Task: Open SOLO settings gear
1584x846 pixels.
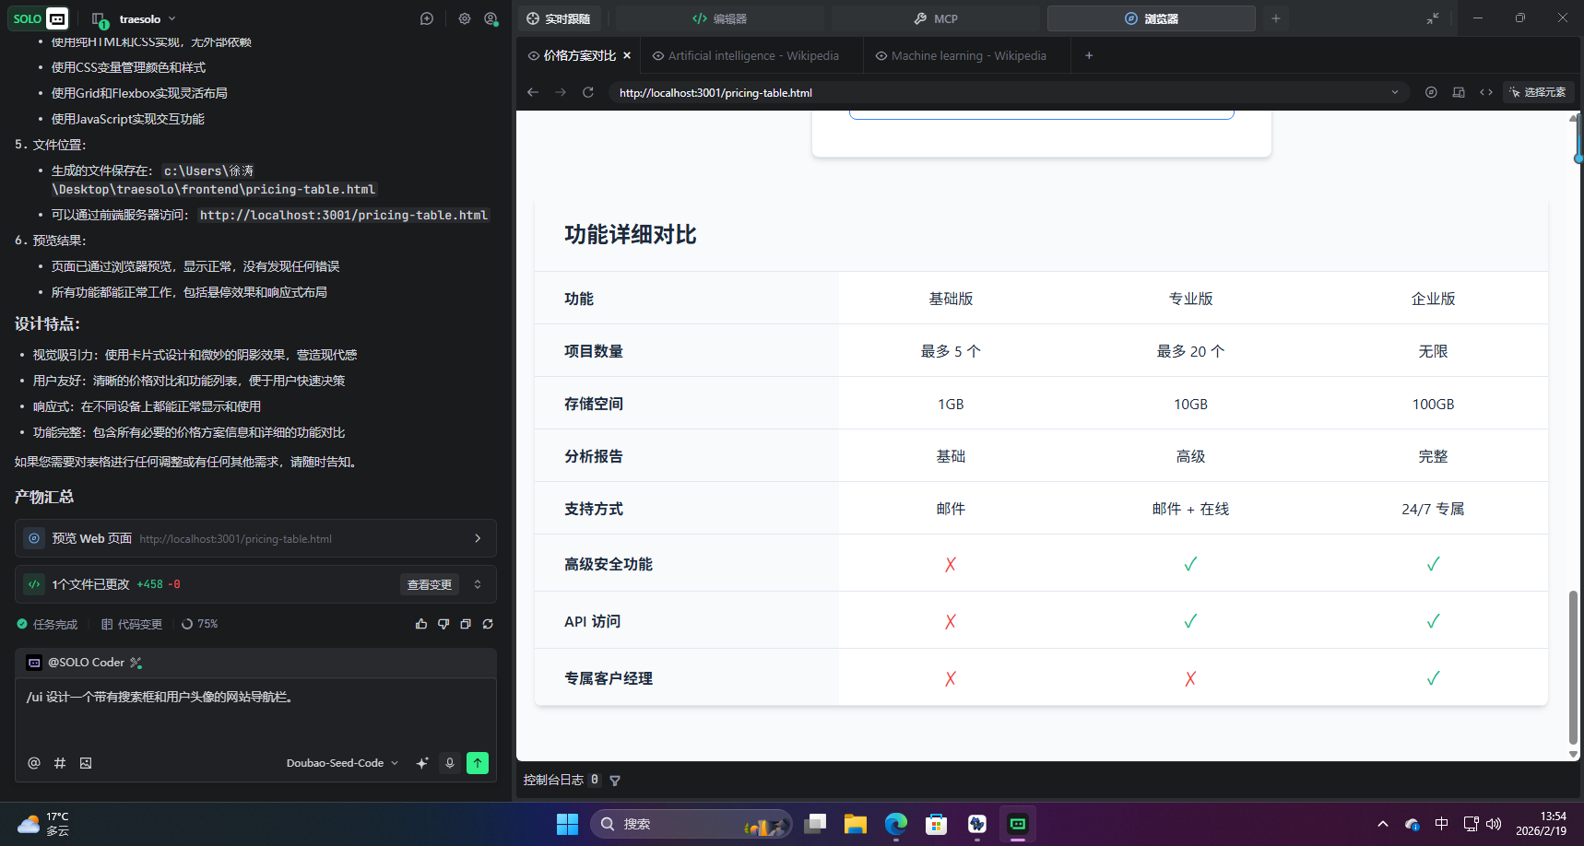Action: 465,18
